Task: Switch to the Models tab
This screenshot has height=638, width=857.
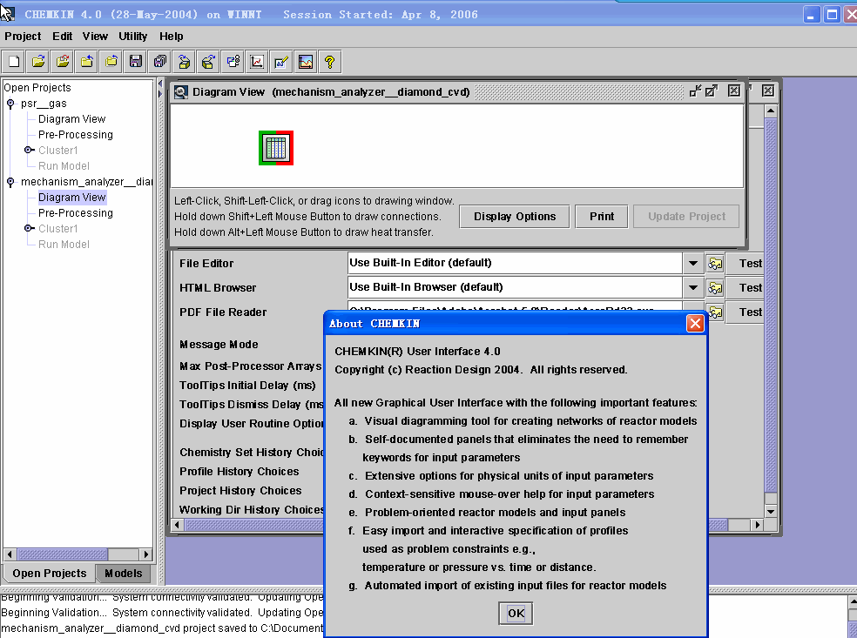Action: coord(124,573)
